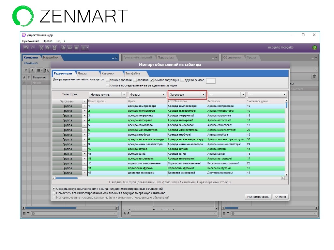Click the Cut scissors icon

(41, 48)
